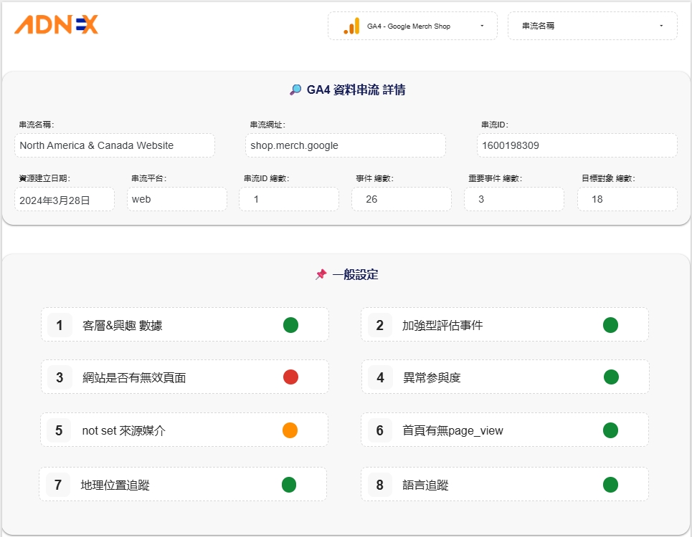Click the arrow on the 串流名稱 dropdown

(x=660, y=26)
